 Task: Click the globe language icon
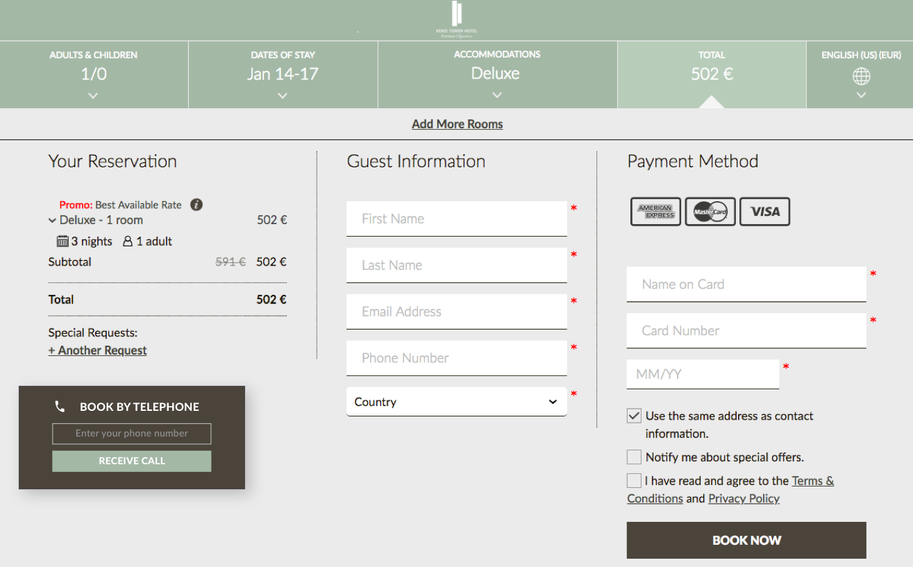coord(861,76)
